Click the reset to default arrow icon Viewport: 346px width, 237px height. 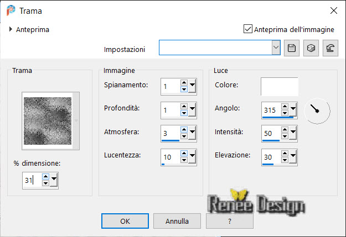point(330,48)
